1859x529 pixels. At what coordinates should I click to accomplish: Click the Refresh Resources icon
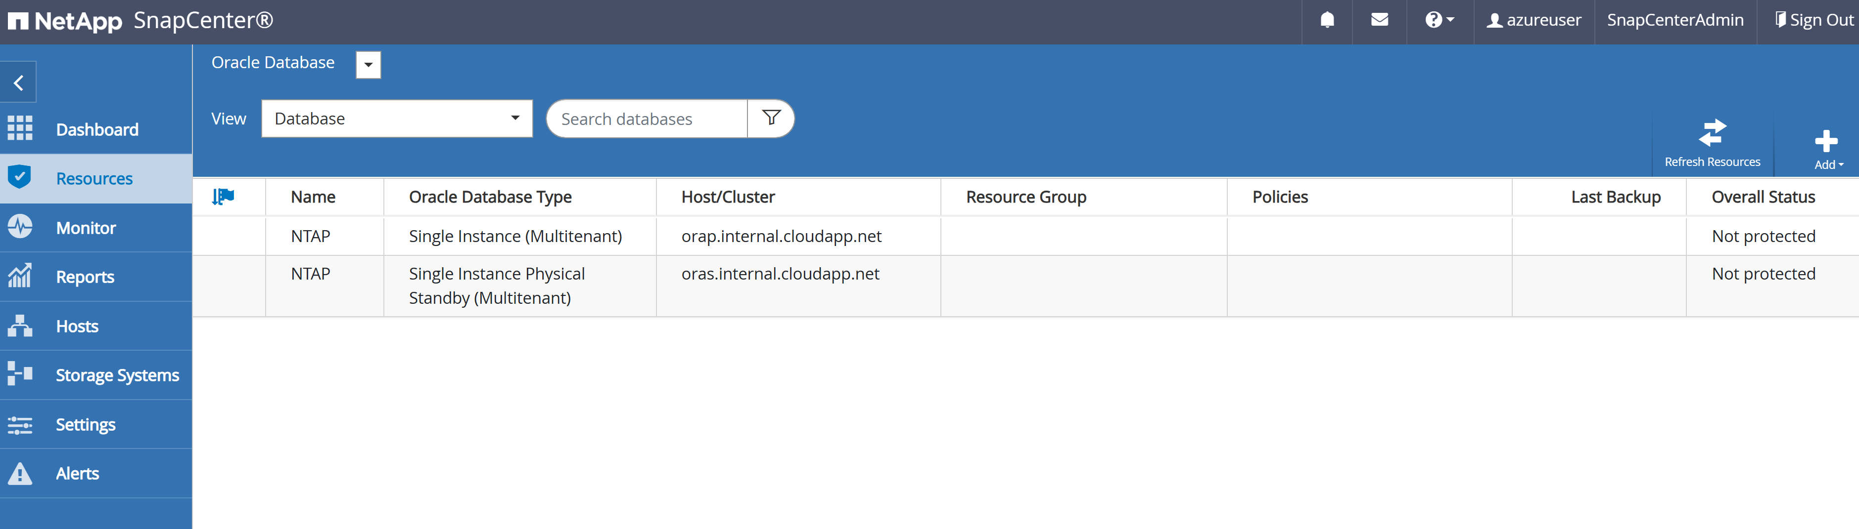point(1712,134)
